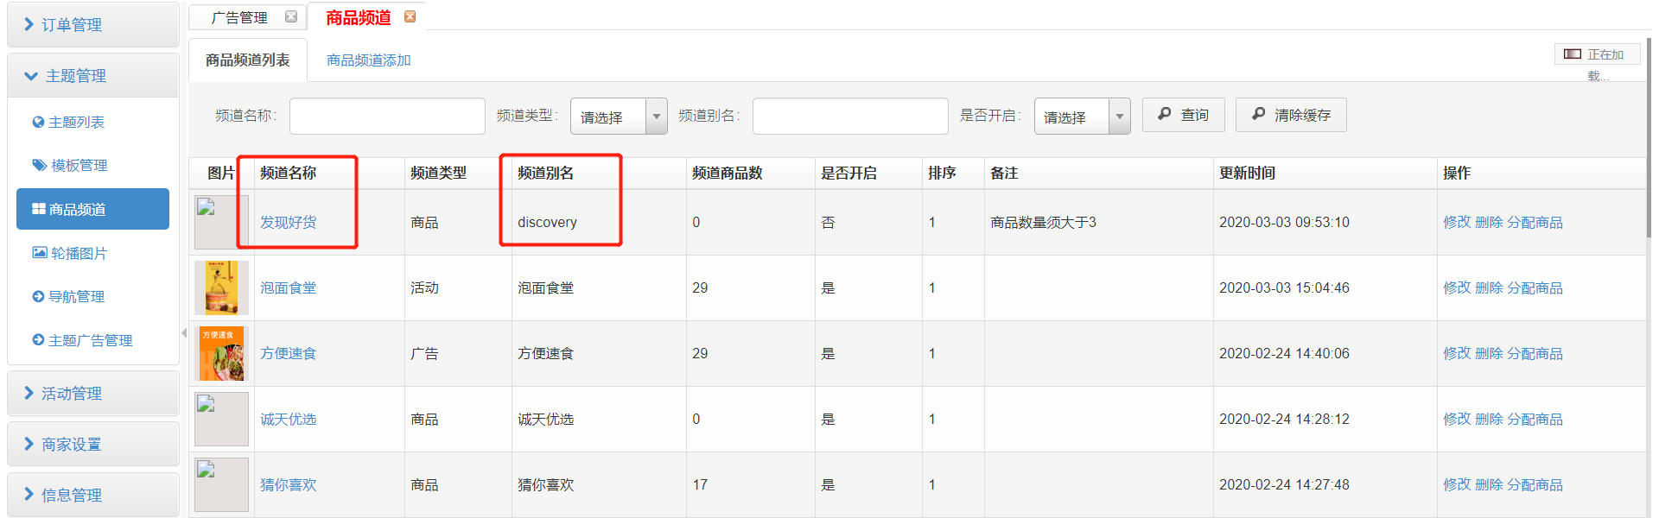This screenshot has height=518, width=1659.
Task: Click the collapse-sidebar arrow handle
Action: [184, 333]
